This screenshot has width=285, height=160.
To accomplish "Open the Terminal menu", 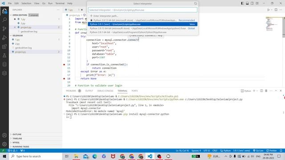I will coord(60,3).
